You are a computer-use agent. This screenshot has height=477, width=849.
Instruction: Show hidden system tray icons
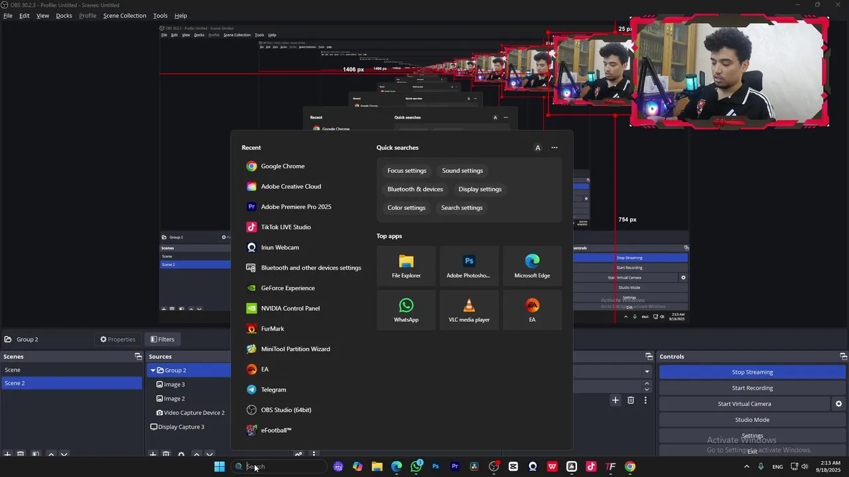pyautogui.click(x=747, y=466)
